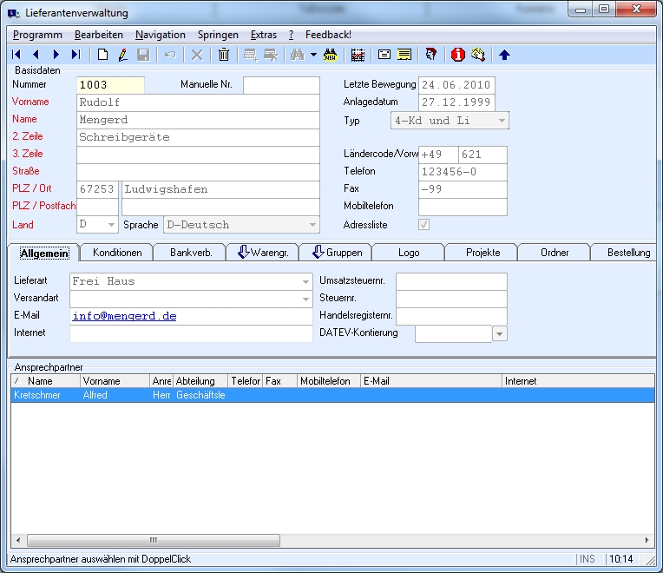This screenshot has width=663, height=573.
Task: Toggle the Adressliste checkbox
Action: pos(424,224)
